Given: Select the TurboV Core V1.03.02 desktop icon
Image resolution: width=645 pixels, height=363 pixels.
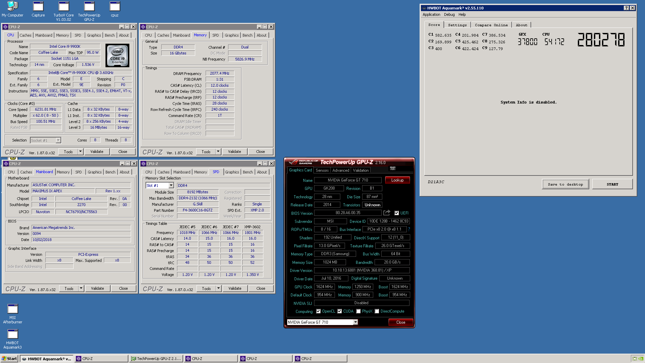Looking at the screenshot, I should click(x=63, y=11).
